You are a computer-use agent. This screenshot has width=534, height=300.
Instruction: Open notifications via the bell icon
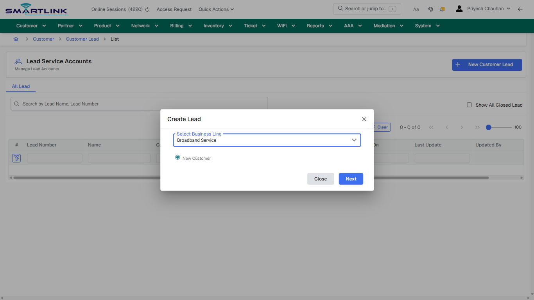tap(442, 9)
